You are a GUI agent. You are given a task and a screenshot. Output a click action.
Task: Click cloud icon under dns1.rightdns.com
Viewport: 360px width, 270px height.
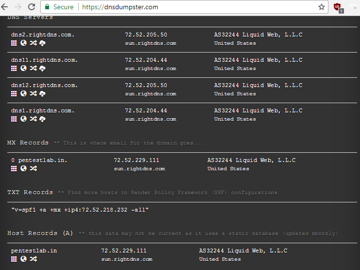pyautogui.click(x=42, y=119)
